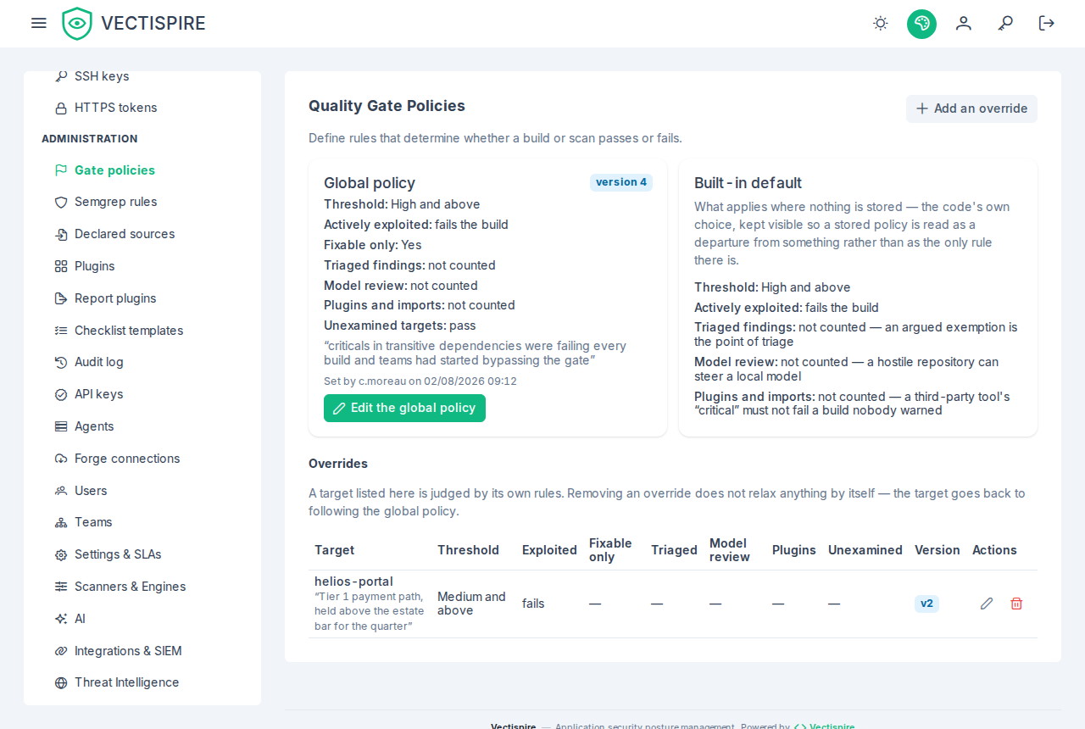The width and height of the screenshot is (1085, 729).
Task: Click the Scanners & Engines sliders icon
Action: click(x=61, y=587)
